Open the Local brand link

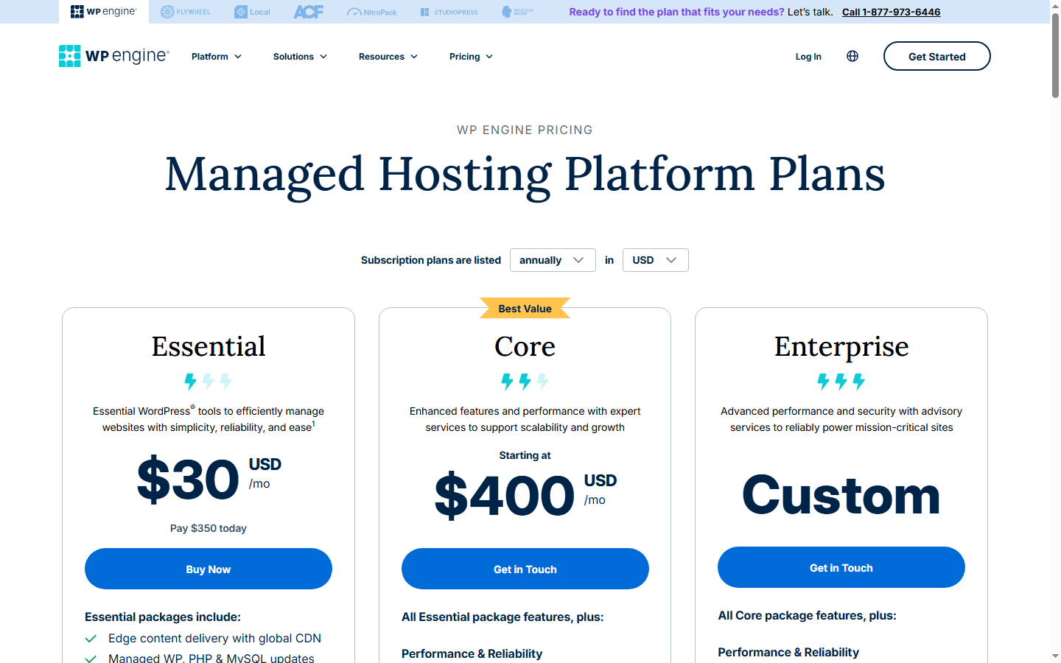coord(252,12)
